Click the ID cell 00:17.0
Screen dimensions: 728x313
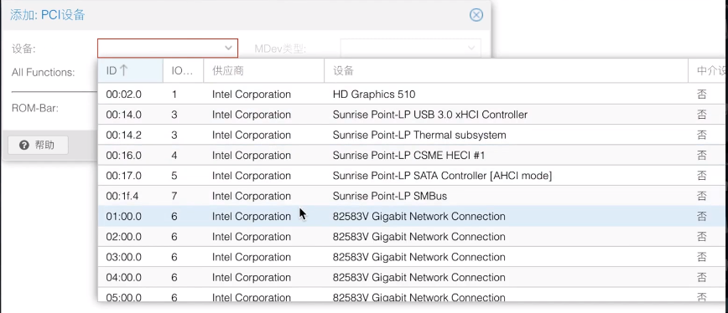(x=123, y=176)
